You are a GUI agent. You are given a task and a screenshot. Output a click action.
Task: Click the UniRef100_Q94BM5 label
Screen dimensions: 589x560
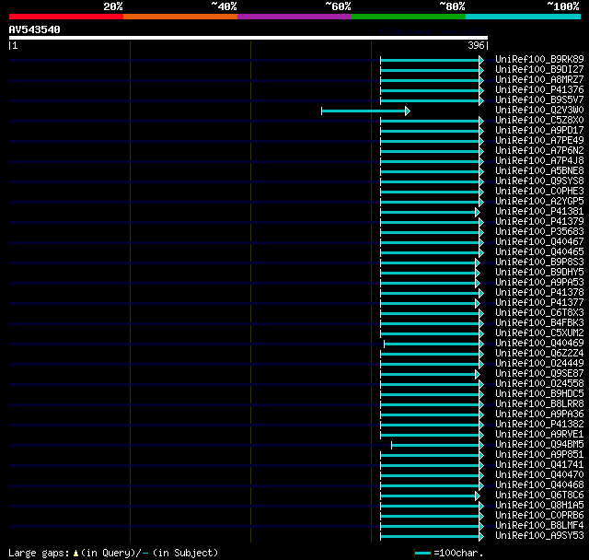(539, 445)
